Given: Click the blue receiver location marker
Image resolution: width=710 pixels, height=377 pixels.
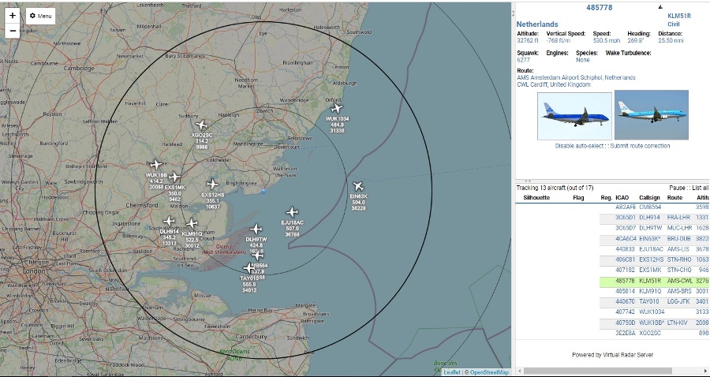Looking at the screenshot, I should [x=263, y=192].
